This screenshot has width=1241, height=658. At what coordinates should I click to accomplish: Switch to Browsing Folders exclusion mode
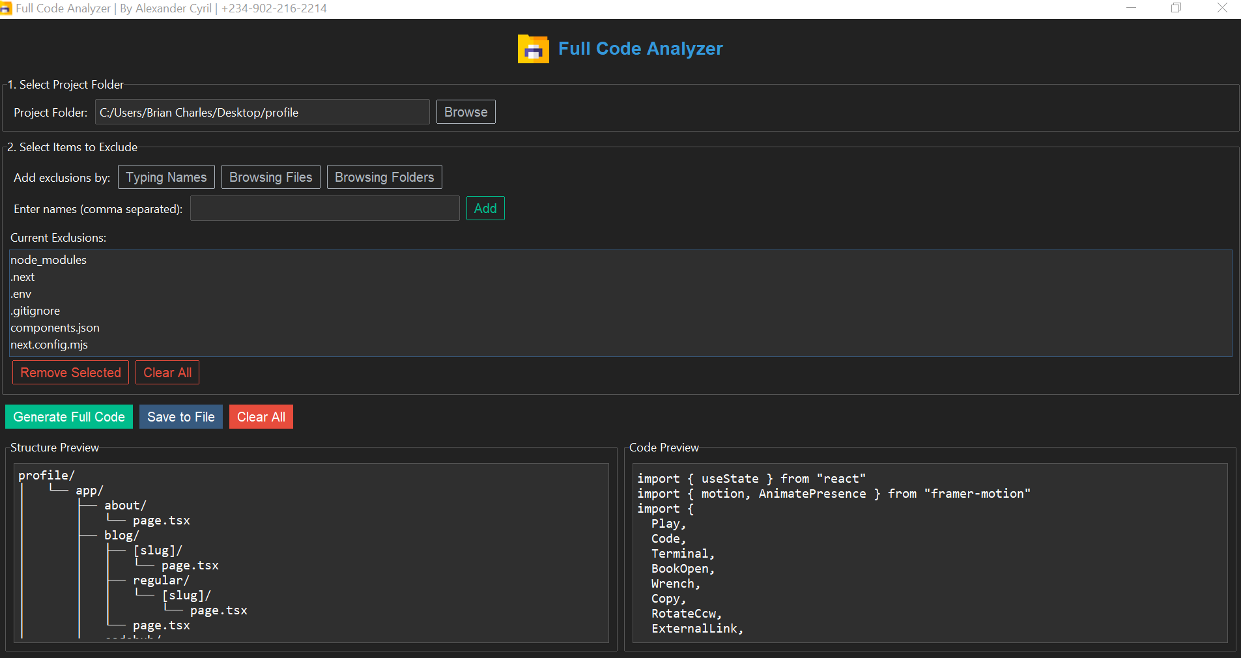click(x=384, y=177)
